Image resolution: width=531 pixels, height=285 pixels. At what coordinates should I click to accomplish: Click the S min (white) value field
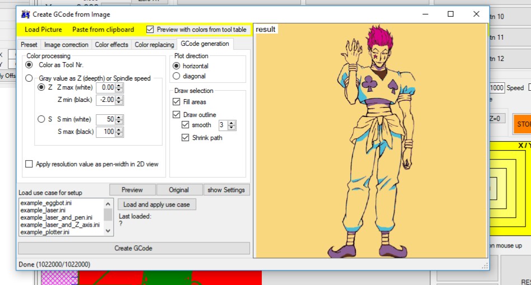coord(106,119)
